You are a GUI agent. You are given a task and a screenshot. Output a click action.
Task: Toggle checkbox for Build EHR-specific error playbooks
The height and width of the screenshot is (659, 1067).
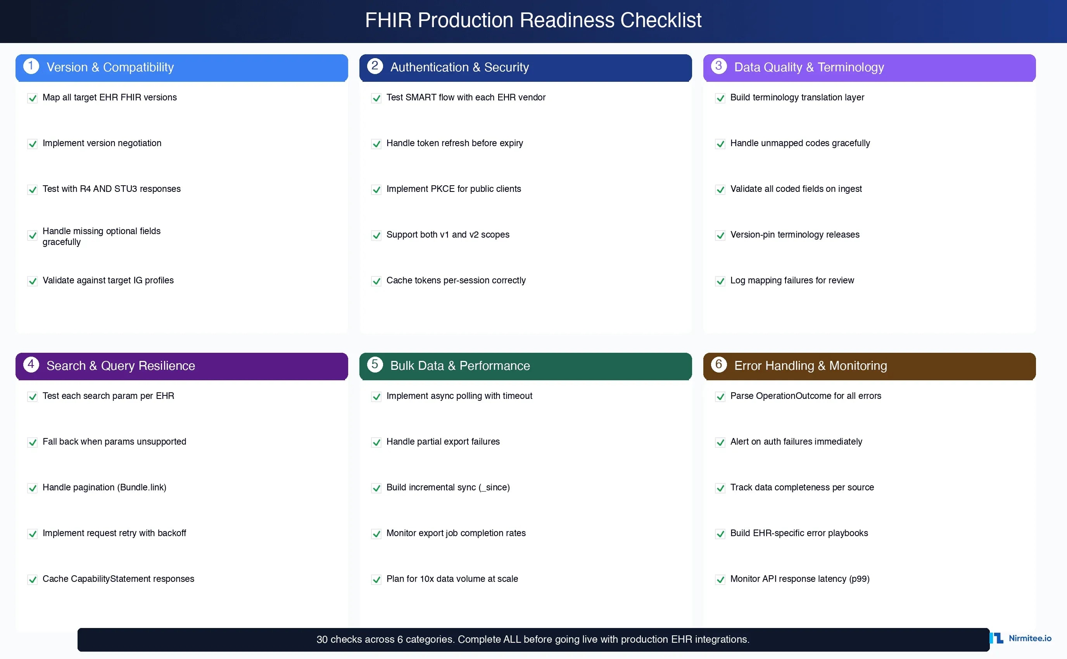[720, 534]
